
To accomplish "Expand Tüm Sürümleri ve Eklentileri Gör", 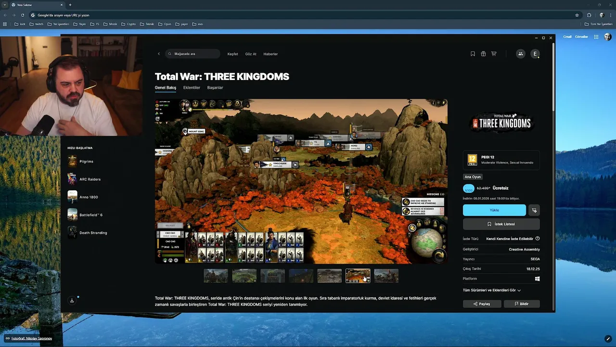I will point(491,290).
